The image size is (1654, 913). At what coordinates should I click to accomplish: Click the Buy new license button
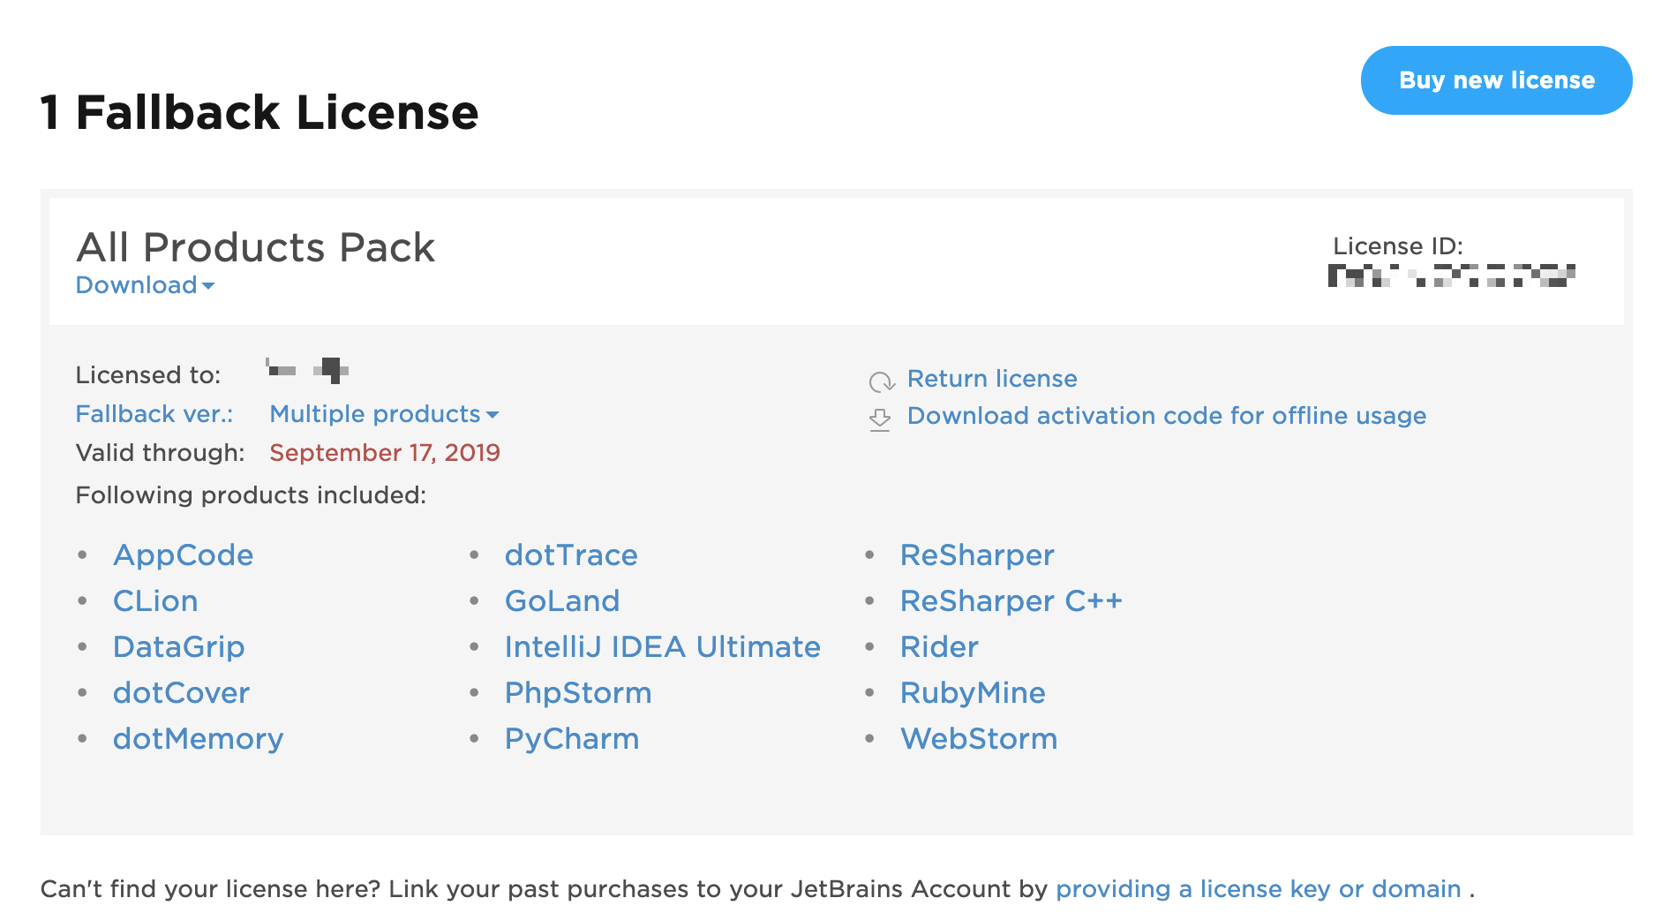tap(1496, 80)
